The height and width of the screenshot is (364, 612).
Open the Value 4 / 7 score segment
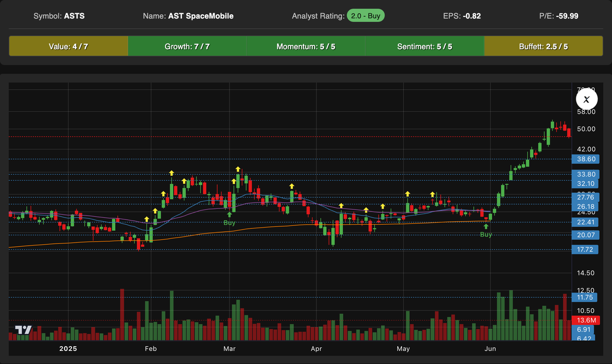click(68, 46)
